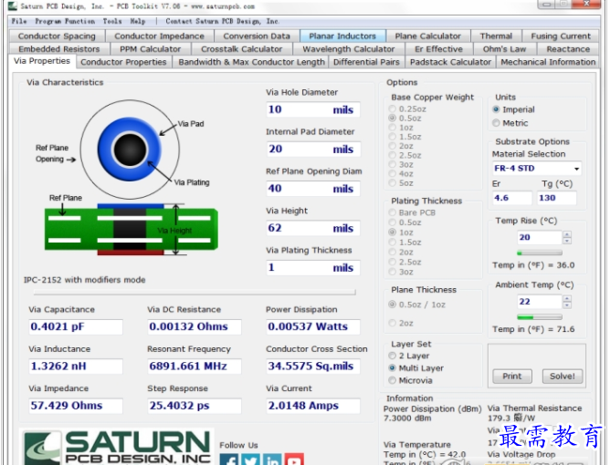Switch to Bandwidth & Max Conductor Length tab

click(x=251, y=62)
